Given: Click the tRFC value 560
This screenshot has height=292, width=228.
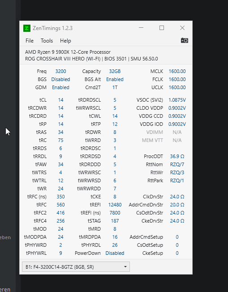Looking at the screenshot, I should [60, 205].
